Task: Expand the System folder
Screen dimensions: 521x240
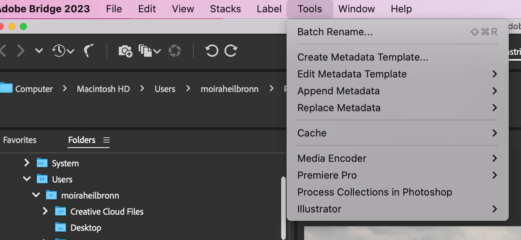Action: click(x=26, y=163)
